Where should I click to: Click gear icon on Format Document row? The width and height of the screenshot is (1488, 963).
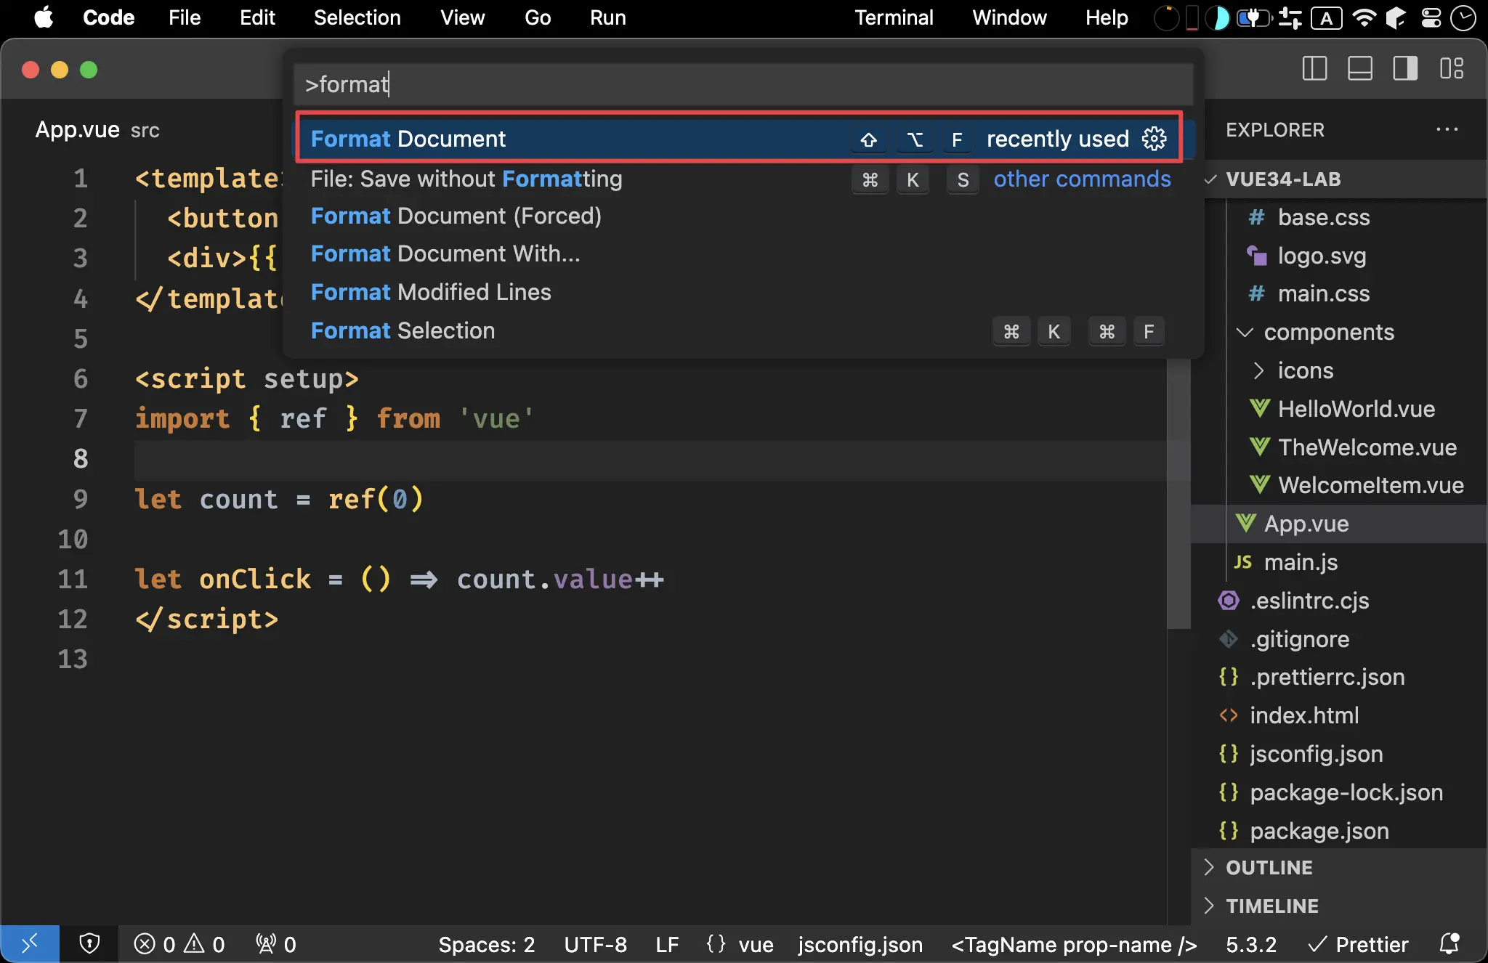pyautogui.click(x=1154, y=139)
